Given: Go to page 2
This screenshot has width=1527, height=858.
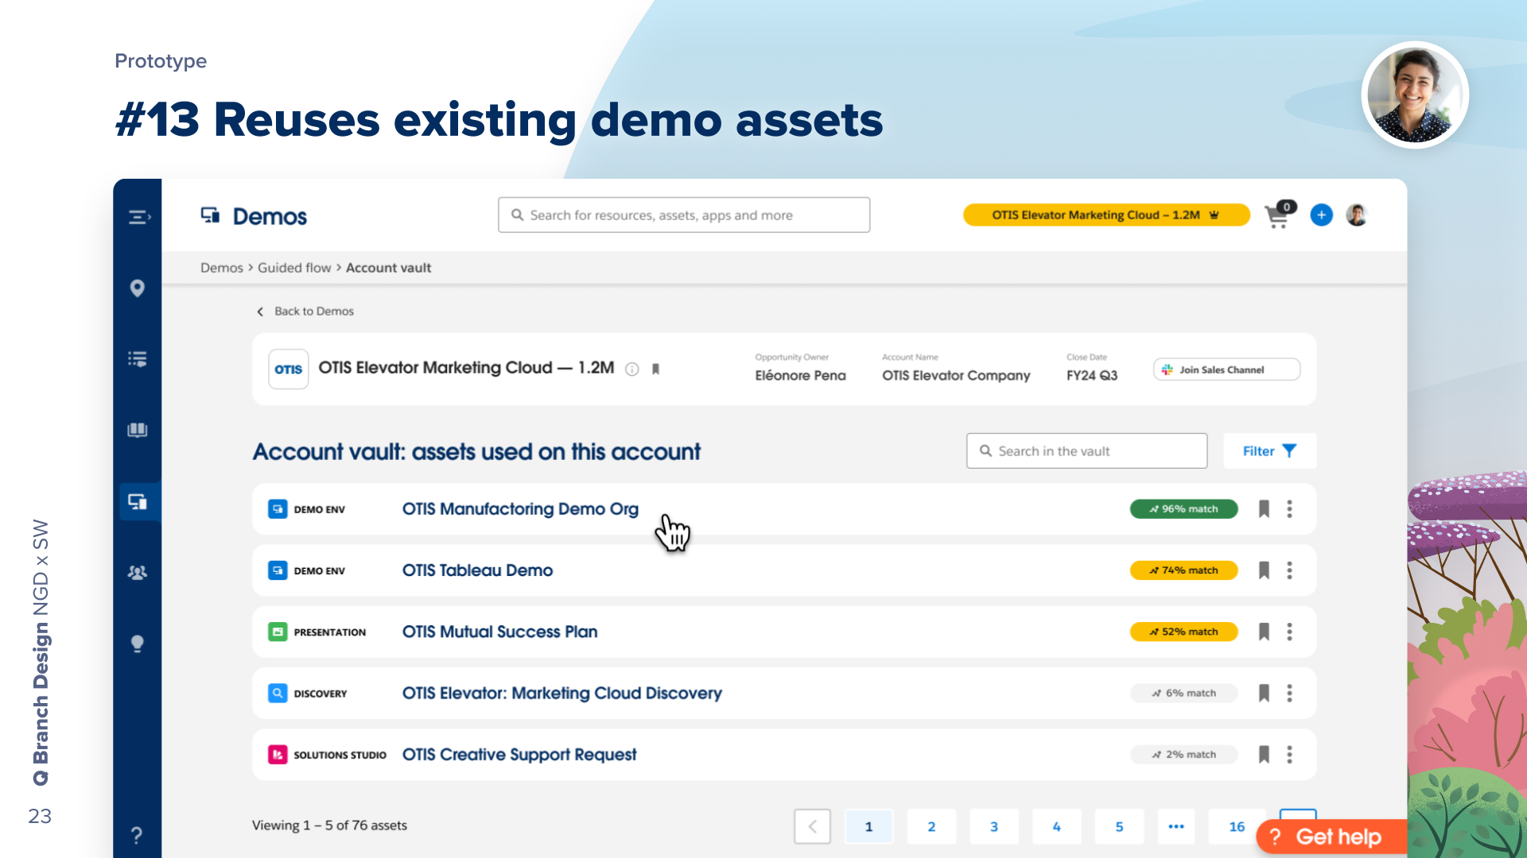Looking at the screenshot, I should point(931,826).
